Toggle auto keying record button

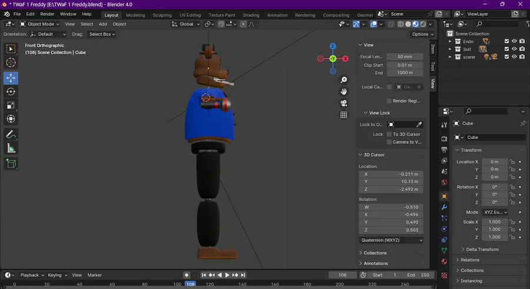[186, 275]
